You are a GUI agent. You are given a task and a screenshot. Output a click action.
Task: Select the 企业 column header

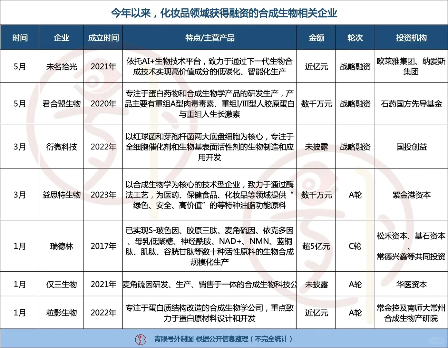[61, 37]
